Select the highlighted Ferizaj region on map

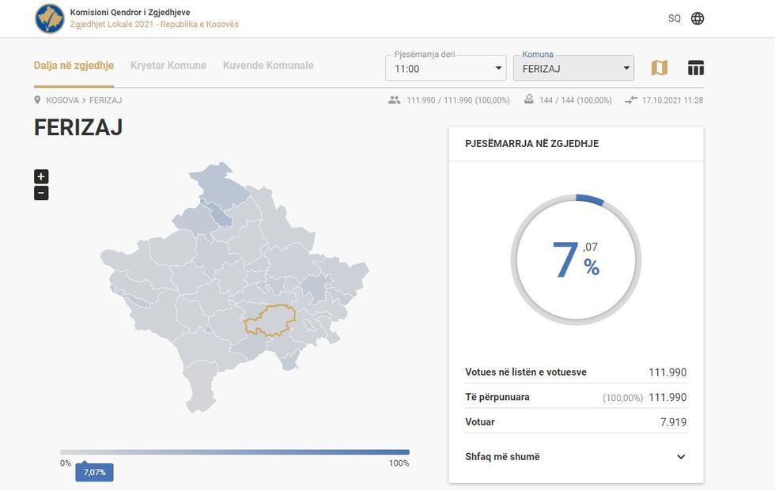tap(270, 320)
